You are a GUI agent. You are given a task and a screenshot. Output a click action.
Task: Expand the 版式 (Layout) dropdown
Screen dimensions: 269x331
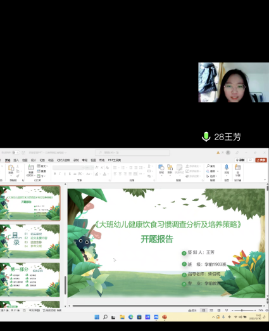click(x=42, y=166)
